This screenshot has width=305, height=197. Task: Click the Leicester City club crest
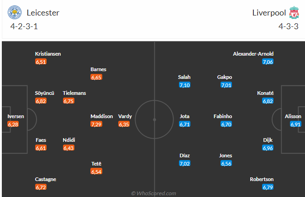[15, 12]
